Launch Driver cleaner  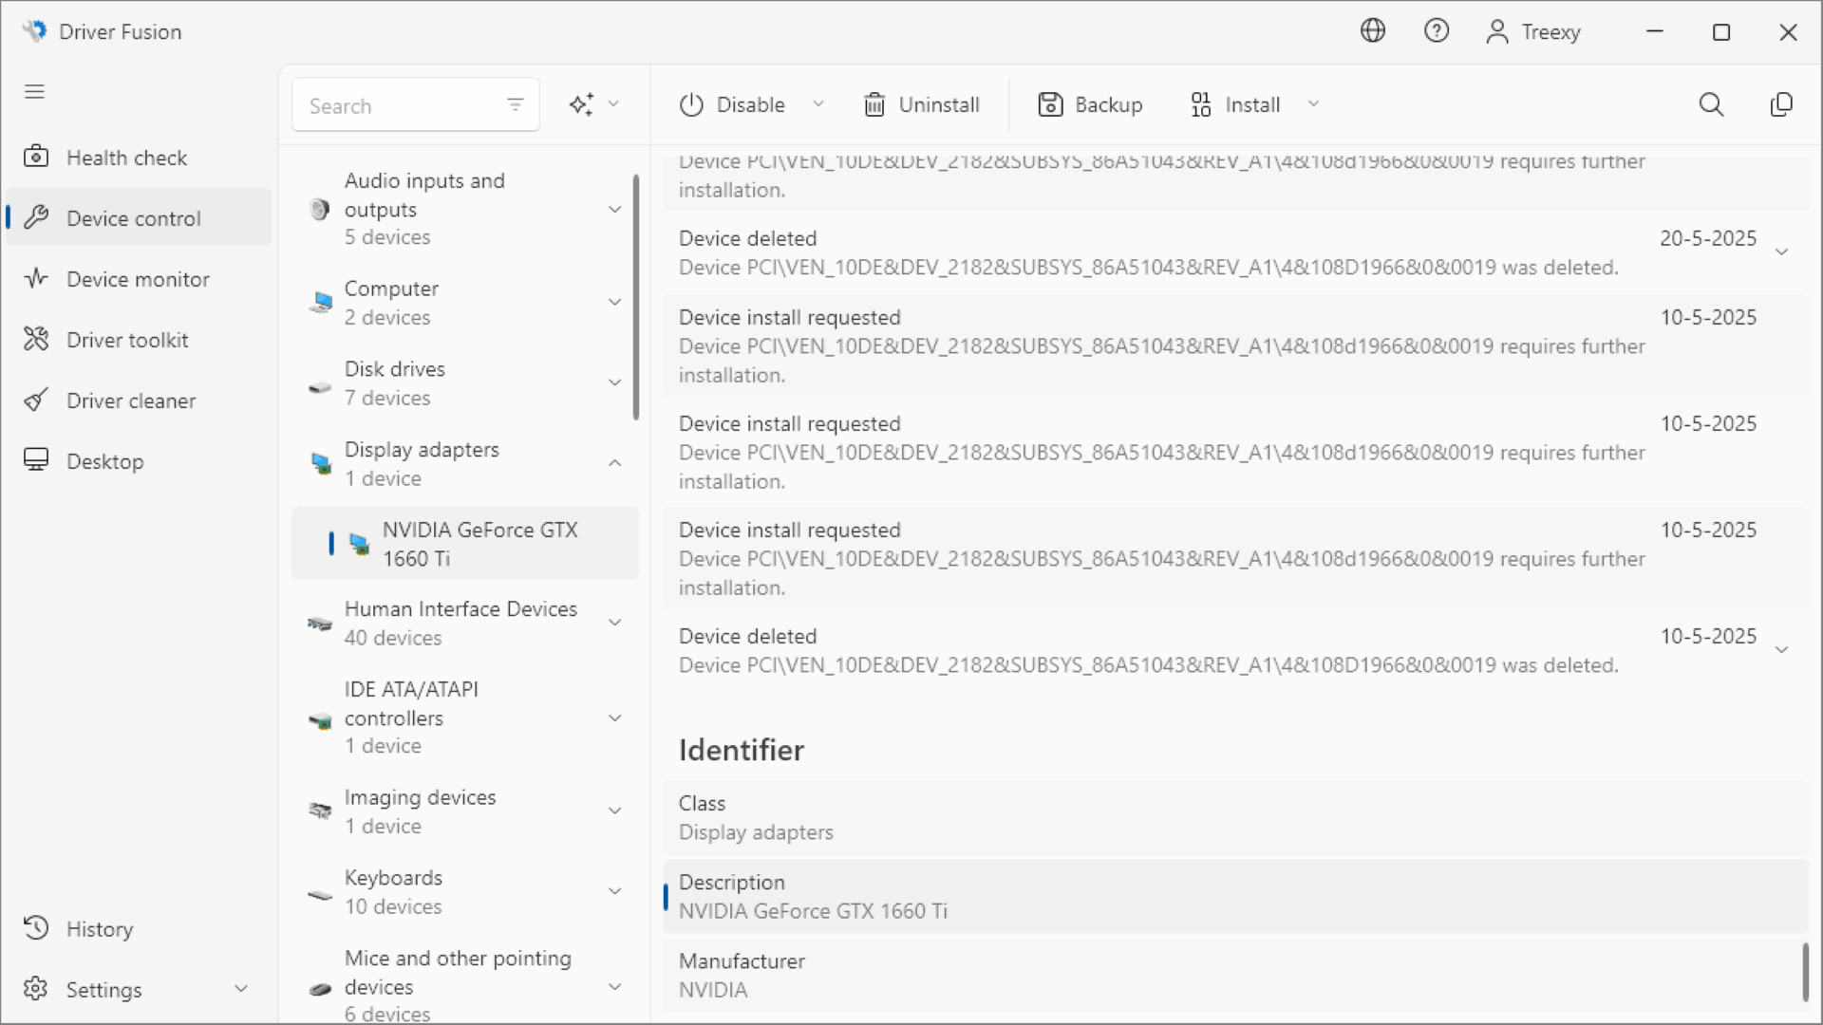pyautogui.click(x=131, y=400)
